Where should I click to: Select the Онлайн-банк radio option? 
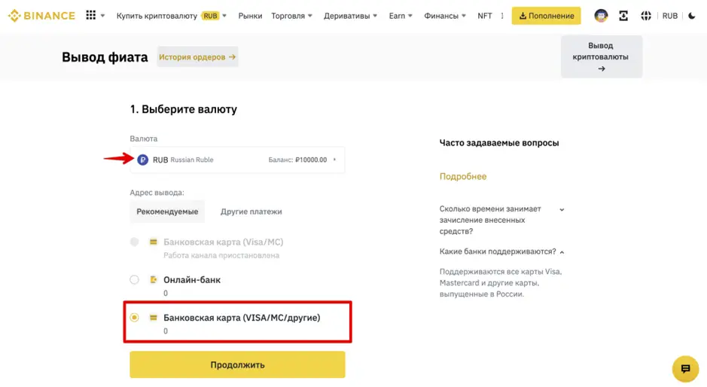[134, 280]
